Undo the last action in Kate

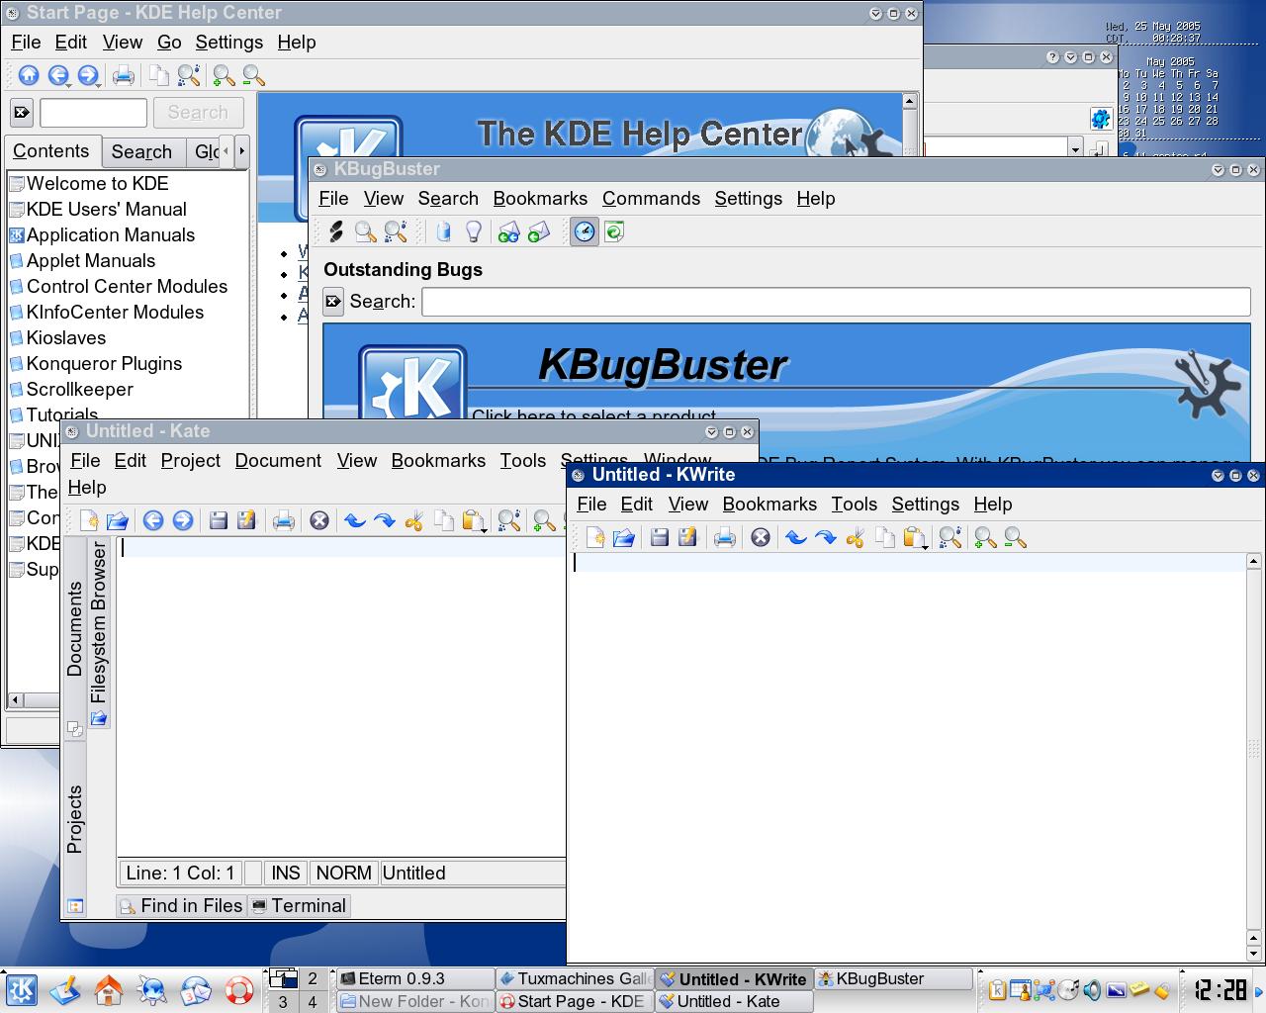point(354,520)
